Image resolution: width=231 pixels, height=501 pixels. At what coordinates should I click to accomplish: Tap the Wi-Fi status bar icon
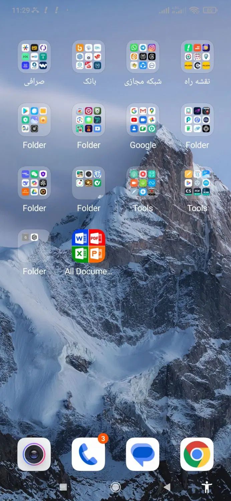coord(194,10)
